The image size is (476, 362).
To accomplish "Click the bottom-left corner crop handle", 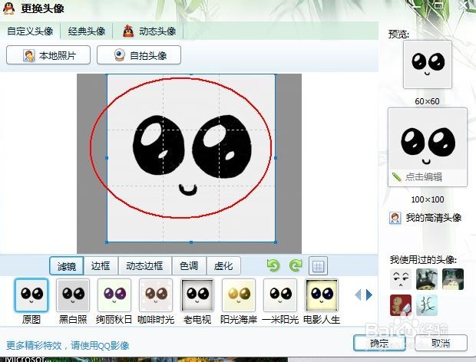I will pos(107,242).
